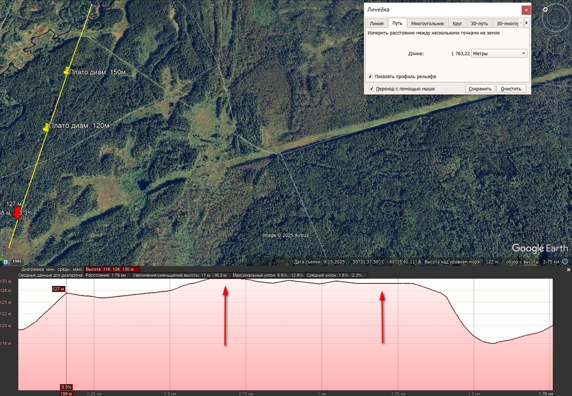Click the Image © 2025 Airbus attribution
The height and width of the screenshot is (396, 572).
pyautogui.click(x=286, y=235)
